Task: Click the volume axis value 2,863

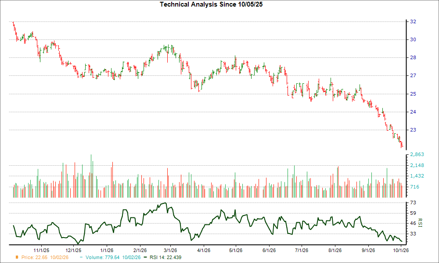Action: point(417,154)
